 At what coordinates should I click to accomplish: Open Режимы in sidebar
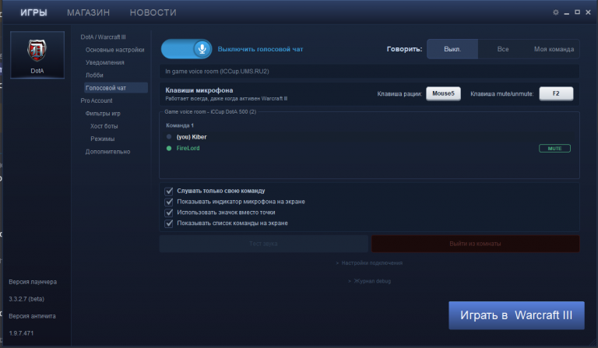click(x=103, y=139)
